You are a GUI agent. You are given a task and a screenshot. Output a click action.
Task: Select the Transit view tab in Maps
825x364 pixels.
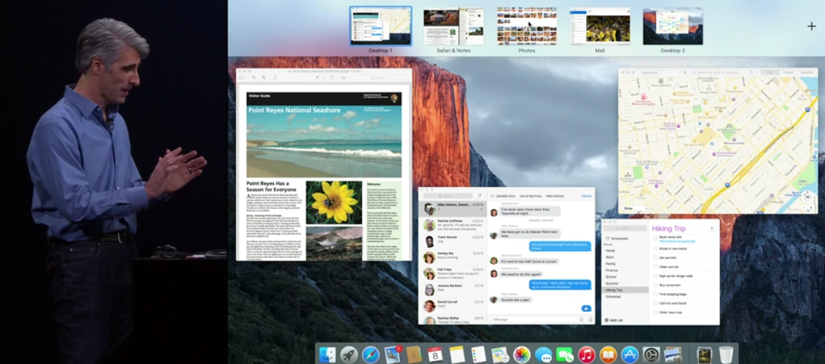pos(788,73)
